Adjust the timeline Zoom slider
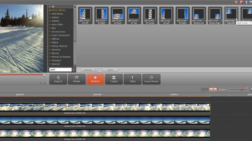Image resolution: width=252 pixels, height=141 pixels. tap(242, 90)
